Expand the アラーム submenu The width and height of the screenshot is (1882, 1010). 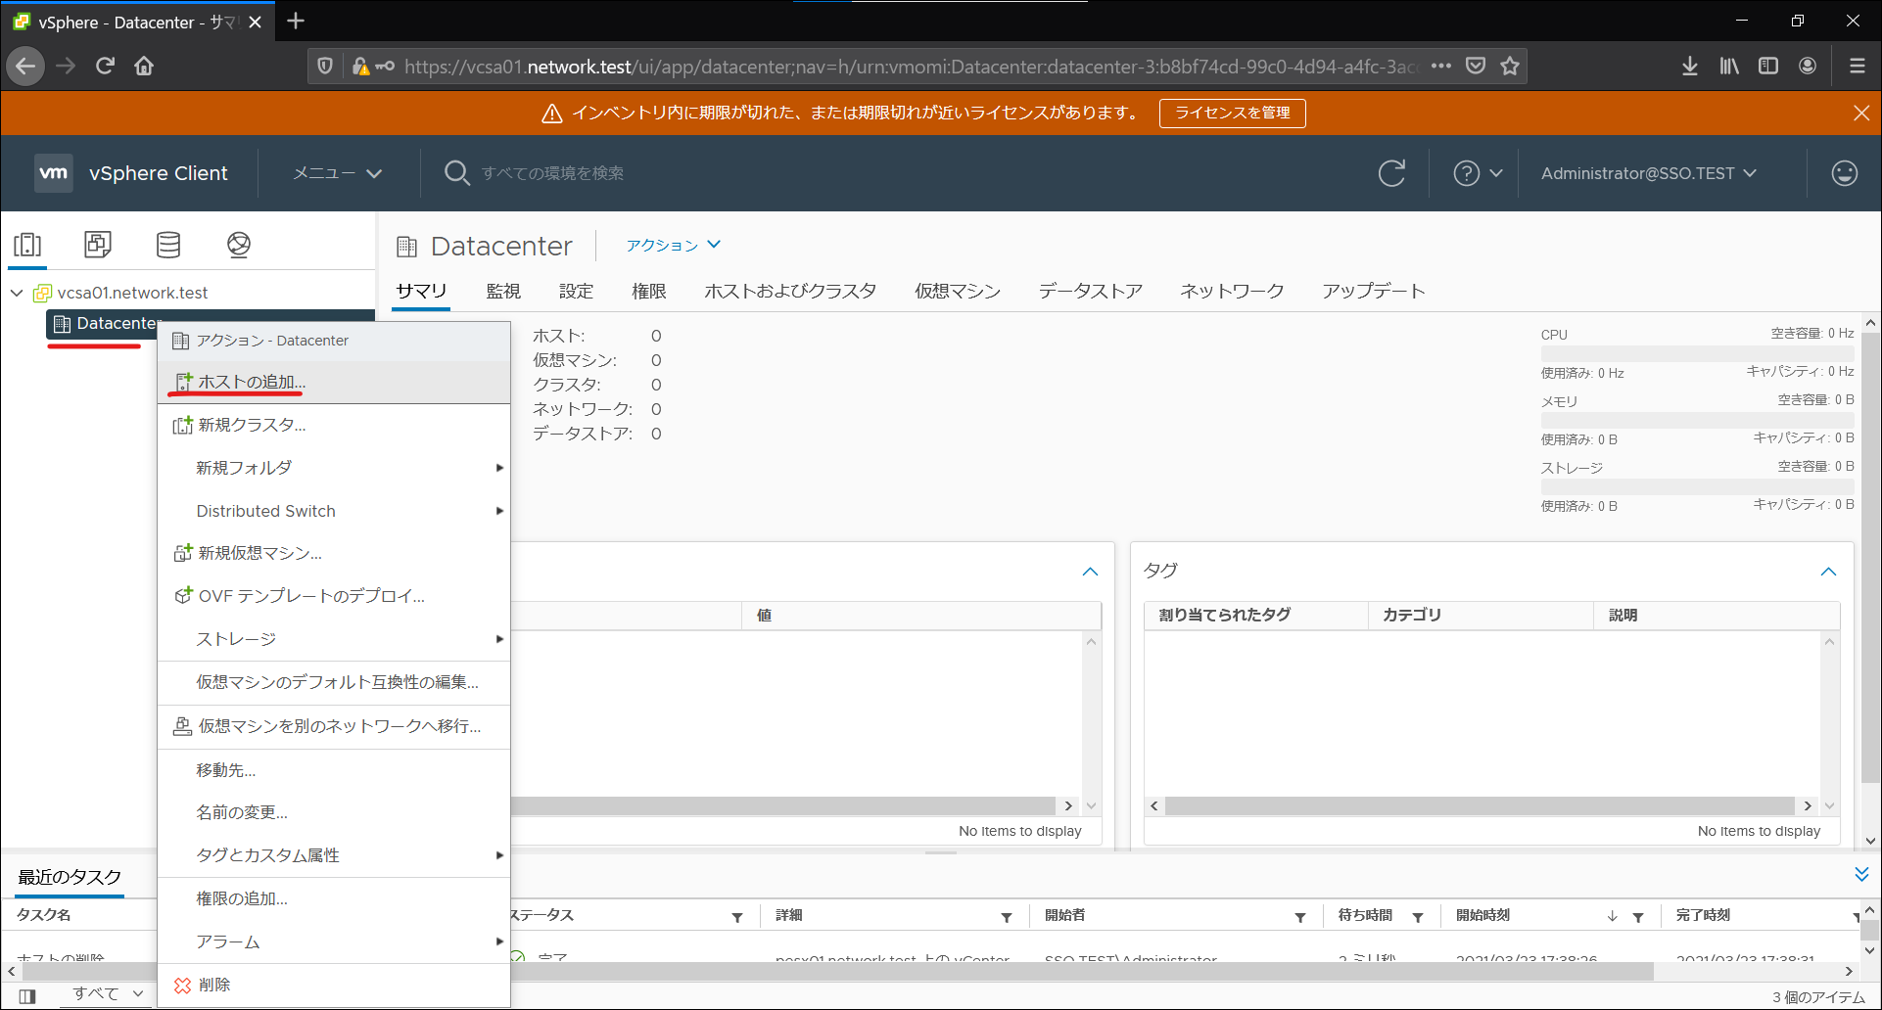334,941
